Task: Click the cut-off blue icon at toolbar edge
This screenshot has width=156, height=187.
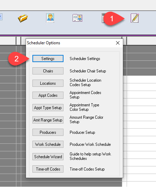Action: [1, 17]
